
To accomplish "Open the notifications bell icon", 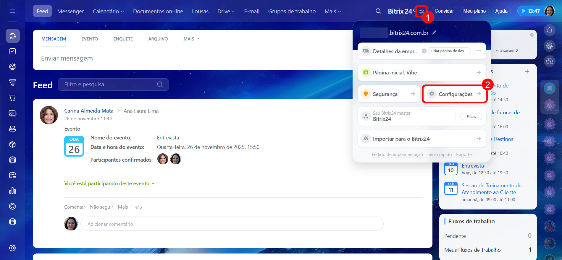I will tap(549, 30).
